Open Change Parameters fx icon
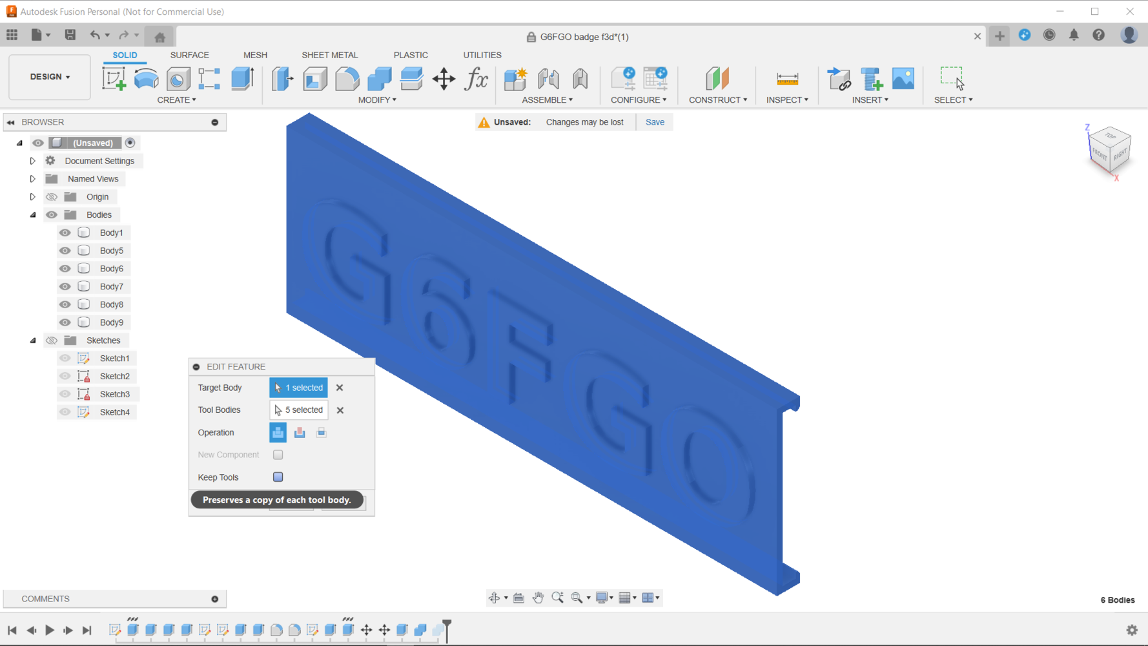Viewport: 1148px width, 646px height. click(x=477, y=79)
